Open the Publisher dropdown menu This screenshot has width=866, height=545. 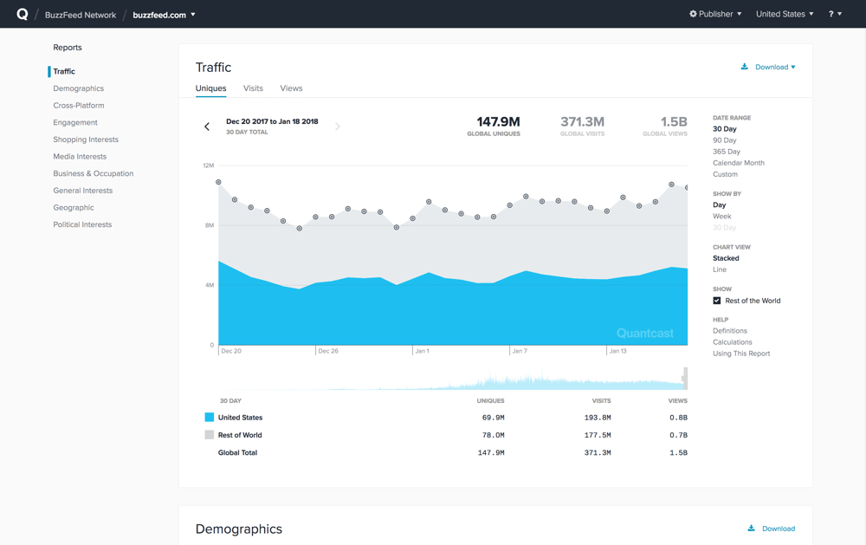point(715,14)
